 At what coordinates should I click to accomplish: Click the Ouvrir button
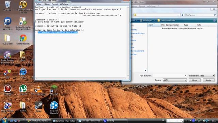(194, 80)
